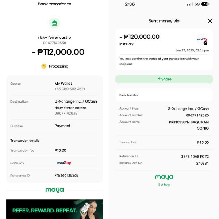
Task: Click the green bank building icon
Action: [x=54, y=23]
